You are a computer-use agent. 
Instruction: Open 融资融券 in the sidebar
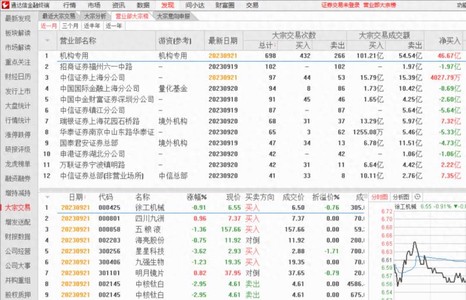(x=18, y=178)
